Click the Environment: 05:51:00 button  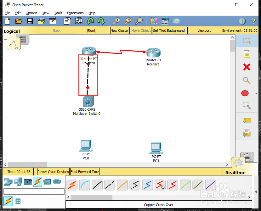coord(240,31)
